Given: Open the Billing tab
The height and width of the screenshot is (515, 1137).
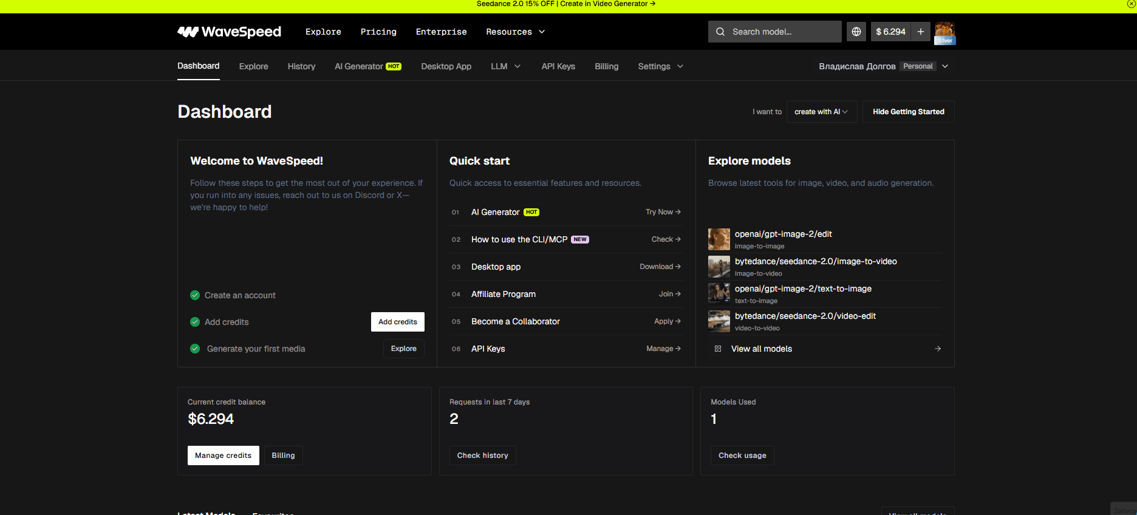Looking at the screenshot, I should pos(607,66).
